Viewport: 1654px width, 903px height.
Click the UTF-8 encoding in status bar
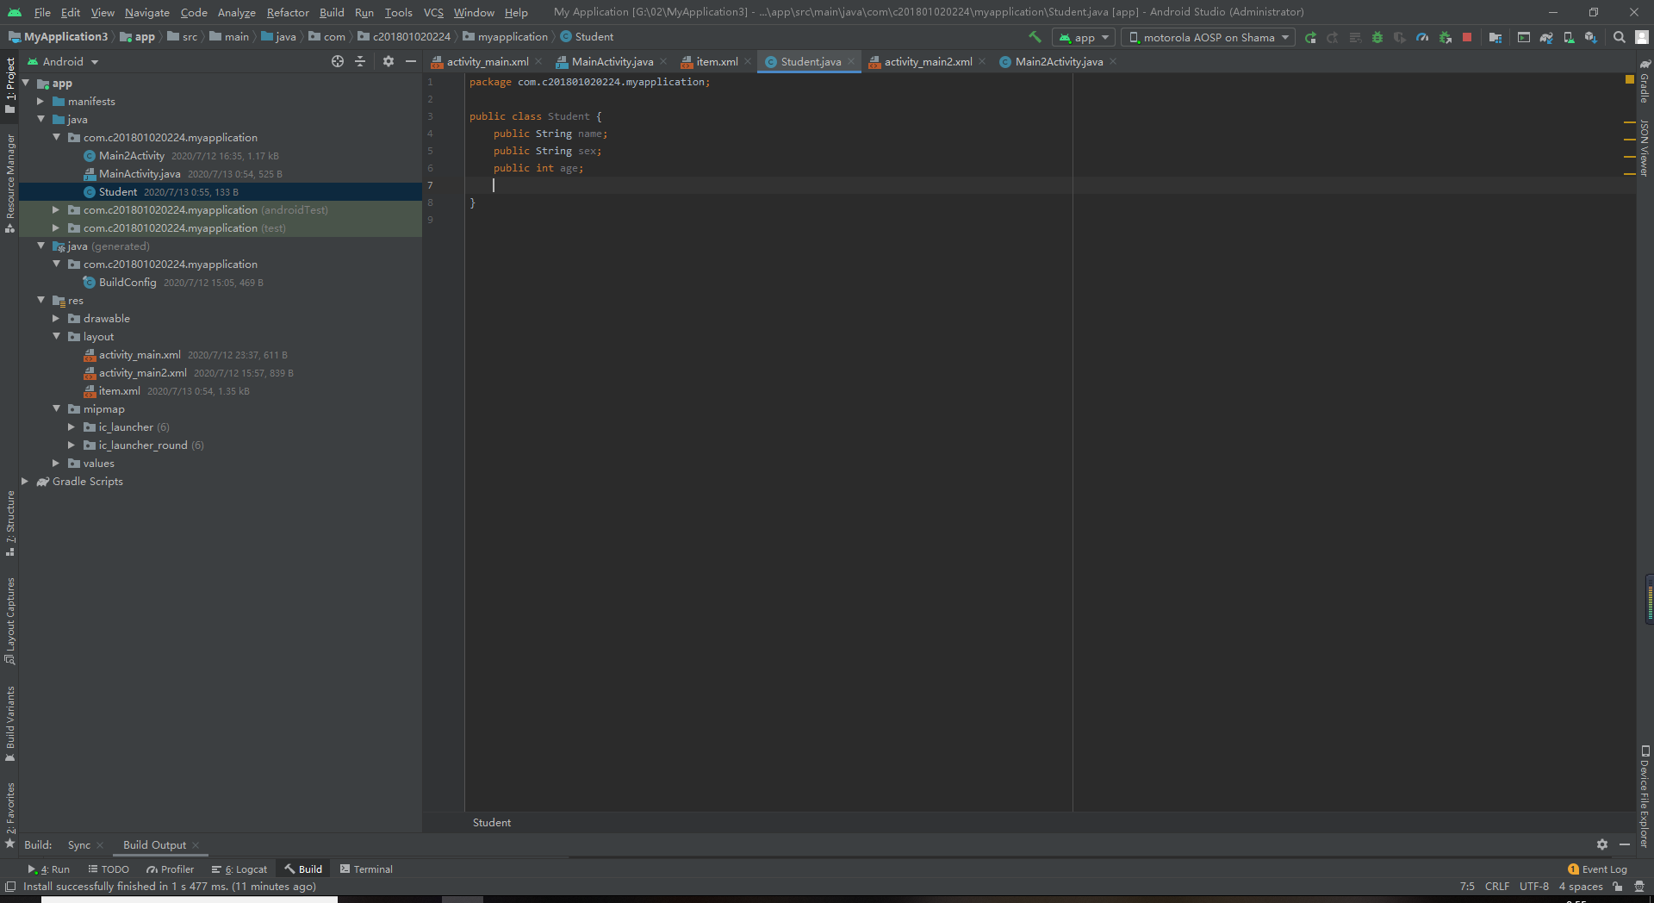pos(1533,886)
